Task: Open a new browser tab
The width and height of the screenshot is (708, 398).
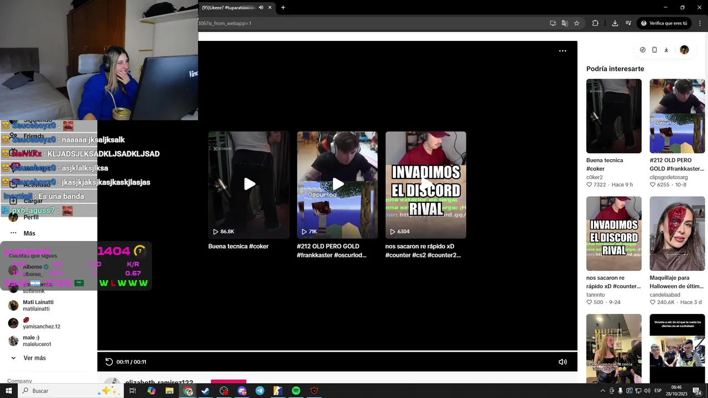Action: [x=283, y=8]
